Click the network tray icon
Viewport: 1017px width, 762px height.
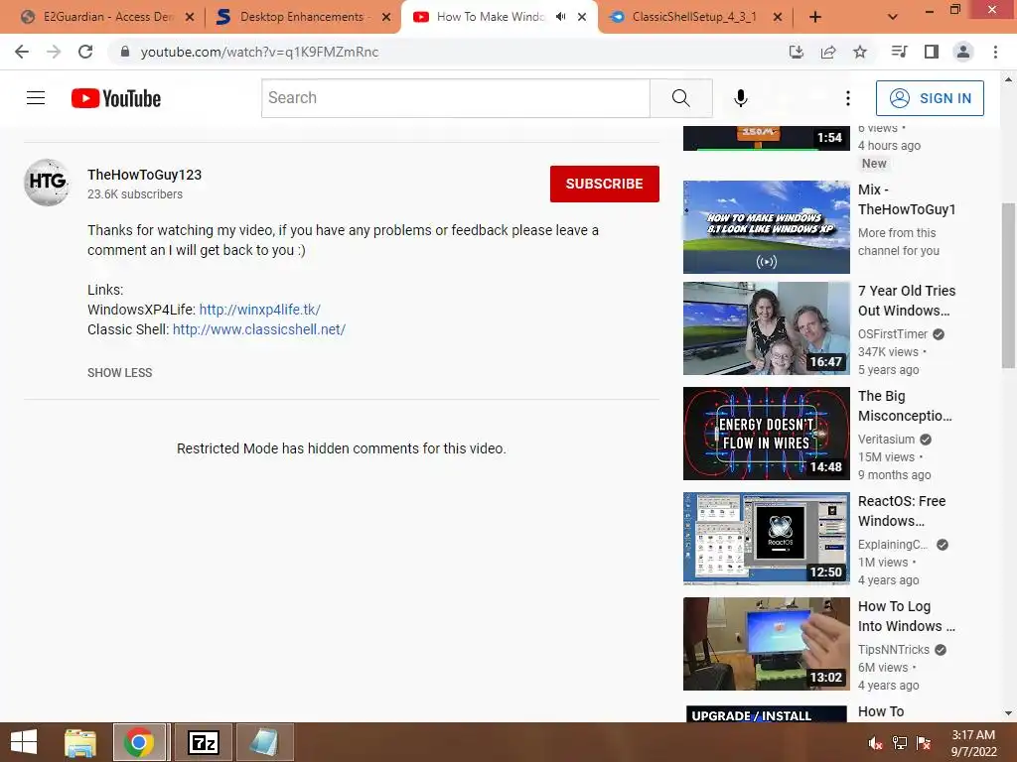(x=900, y=743)
